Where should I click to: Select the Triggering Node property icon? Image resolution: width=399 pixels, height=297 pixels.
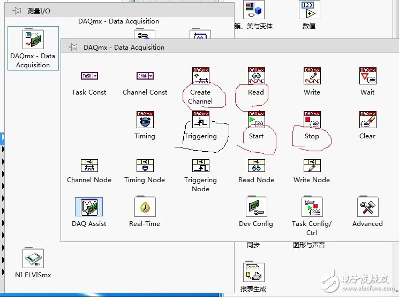click(x=201, y=166)
